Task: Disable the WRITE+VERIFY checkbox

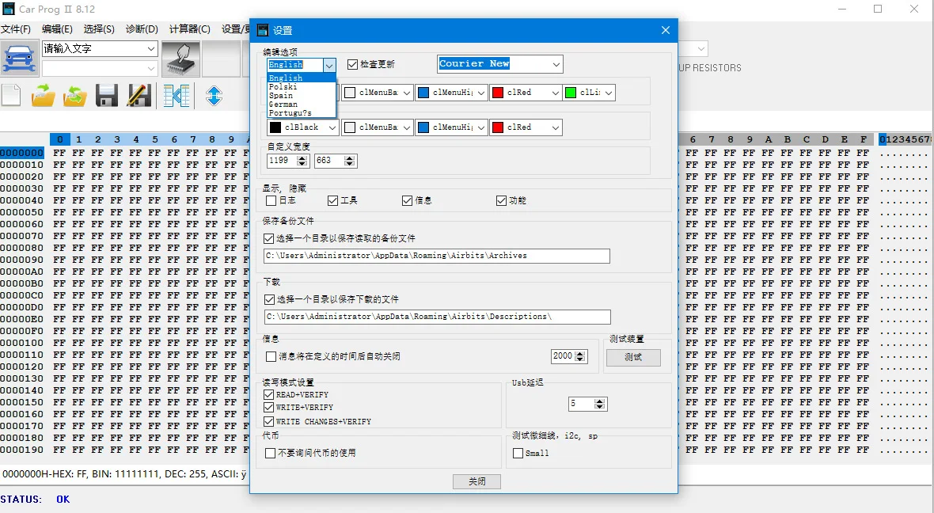Action: (x=268, y=408)
